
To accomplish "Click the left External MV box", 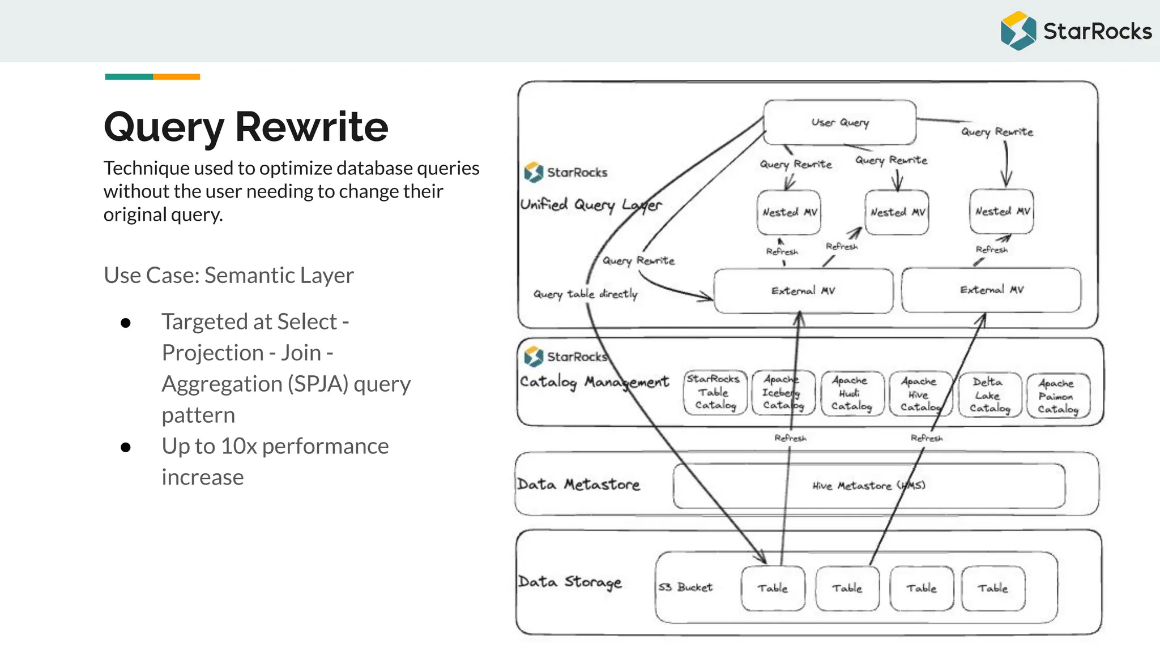I will tap(803, 291).
